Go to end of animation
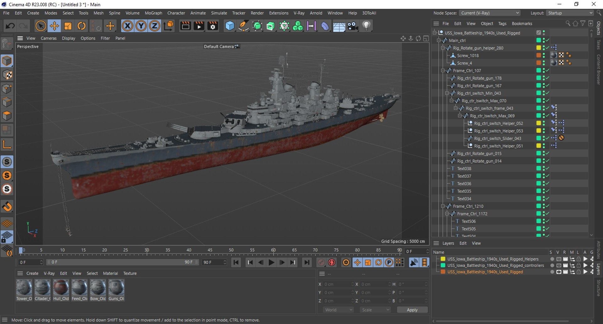Image resolution: width=603 pixels, height=324 pixels. [307, 262]
